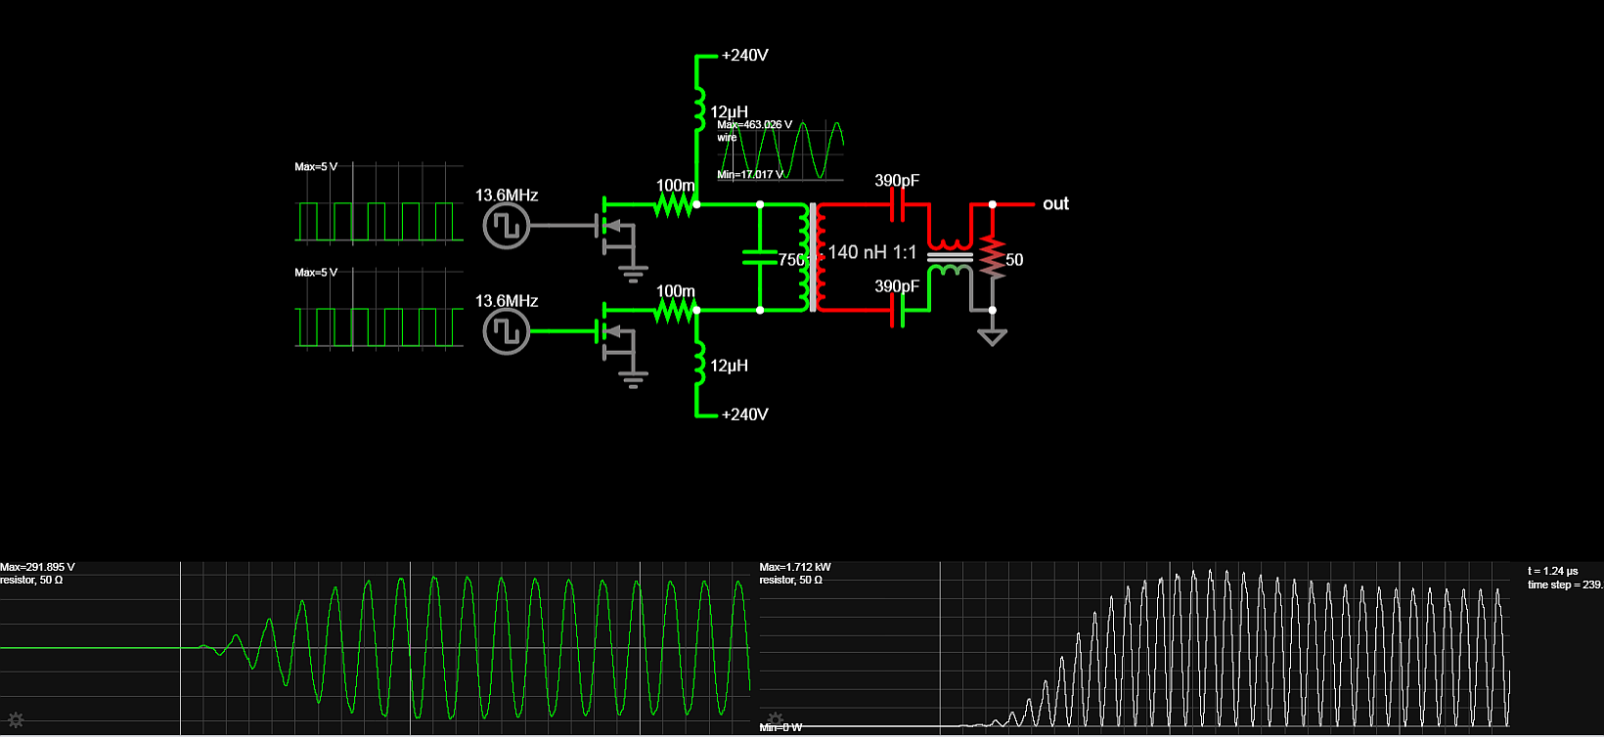Select the upper 100m resistor
Image resolution: width=1604 pixels, height=737 pixels.
coord(674,204)
